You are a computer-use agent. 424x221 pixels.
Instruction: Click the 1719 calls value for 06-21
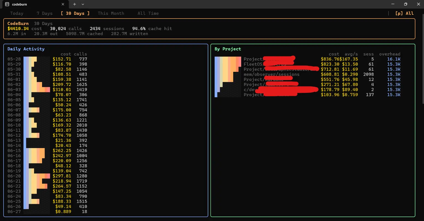point(82,181)
